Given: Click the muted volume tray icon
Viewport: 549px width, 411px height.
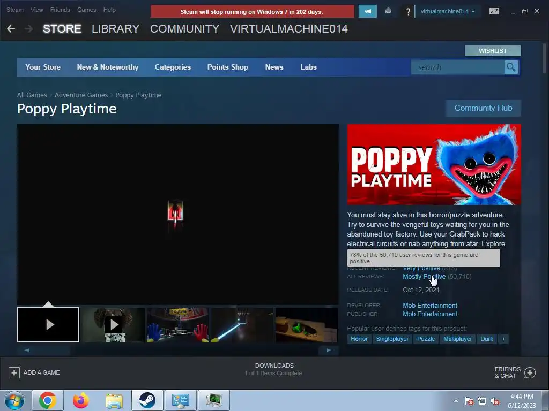Looking at the screenshot, I should tap(495, 401).
